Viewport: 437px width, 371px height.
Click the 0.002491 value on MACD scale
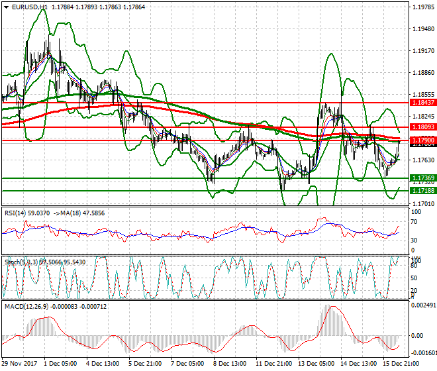[x=421, y=305]
